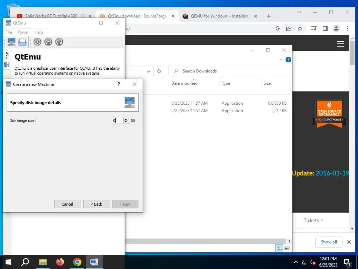358x269 pixels.
Task: Open the Tickets dropdown on SourceForge
Action: point(313,220)
